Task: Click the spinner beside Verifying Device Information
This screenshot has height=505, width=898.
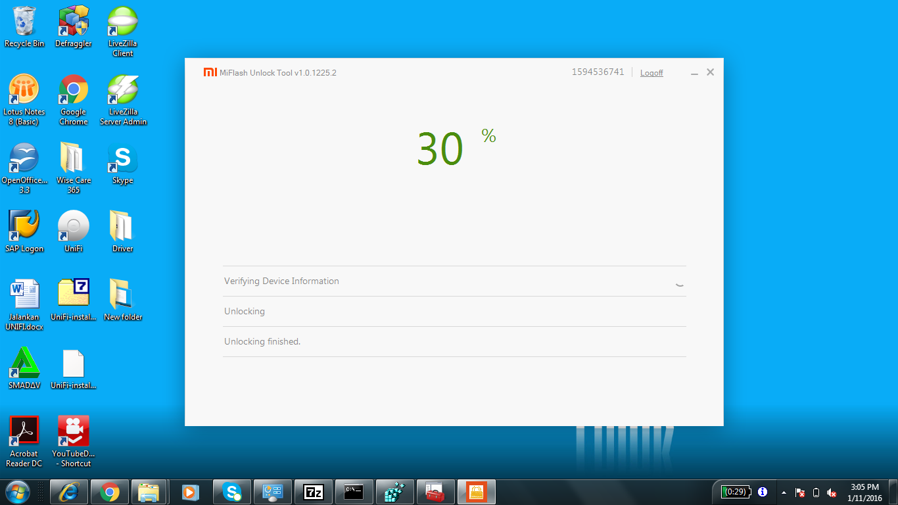Action: (680, 285)
